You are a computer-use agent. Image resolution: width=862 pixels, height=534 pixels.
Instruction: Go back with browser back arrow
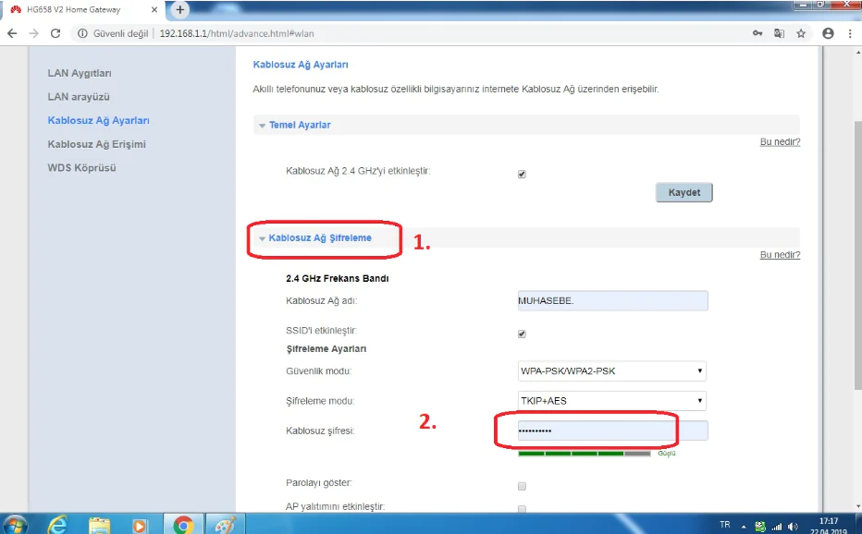coord(12,33)
